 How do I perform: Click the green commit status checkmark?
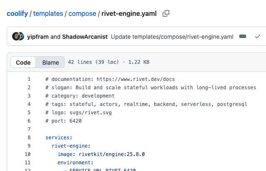coord(258,37)
